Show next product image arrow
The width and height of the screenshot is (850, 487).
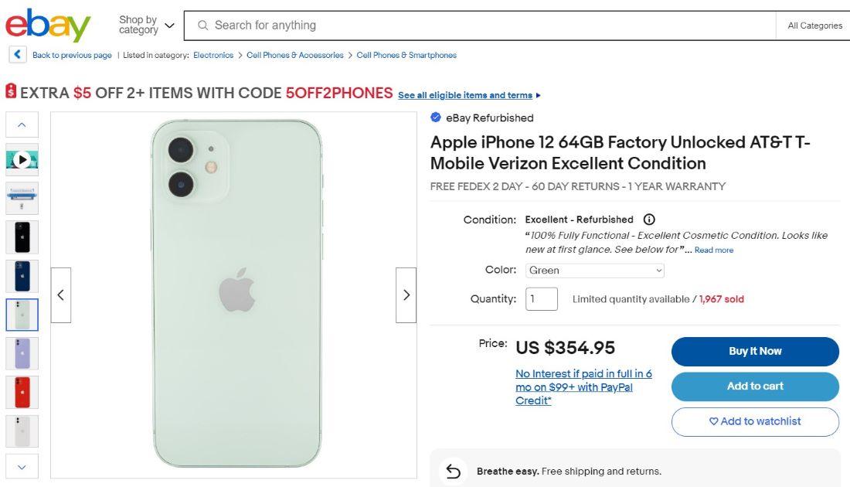406,295
